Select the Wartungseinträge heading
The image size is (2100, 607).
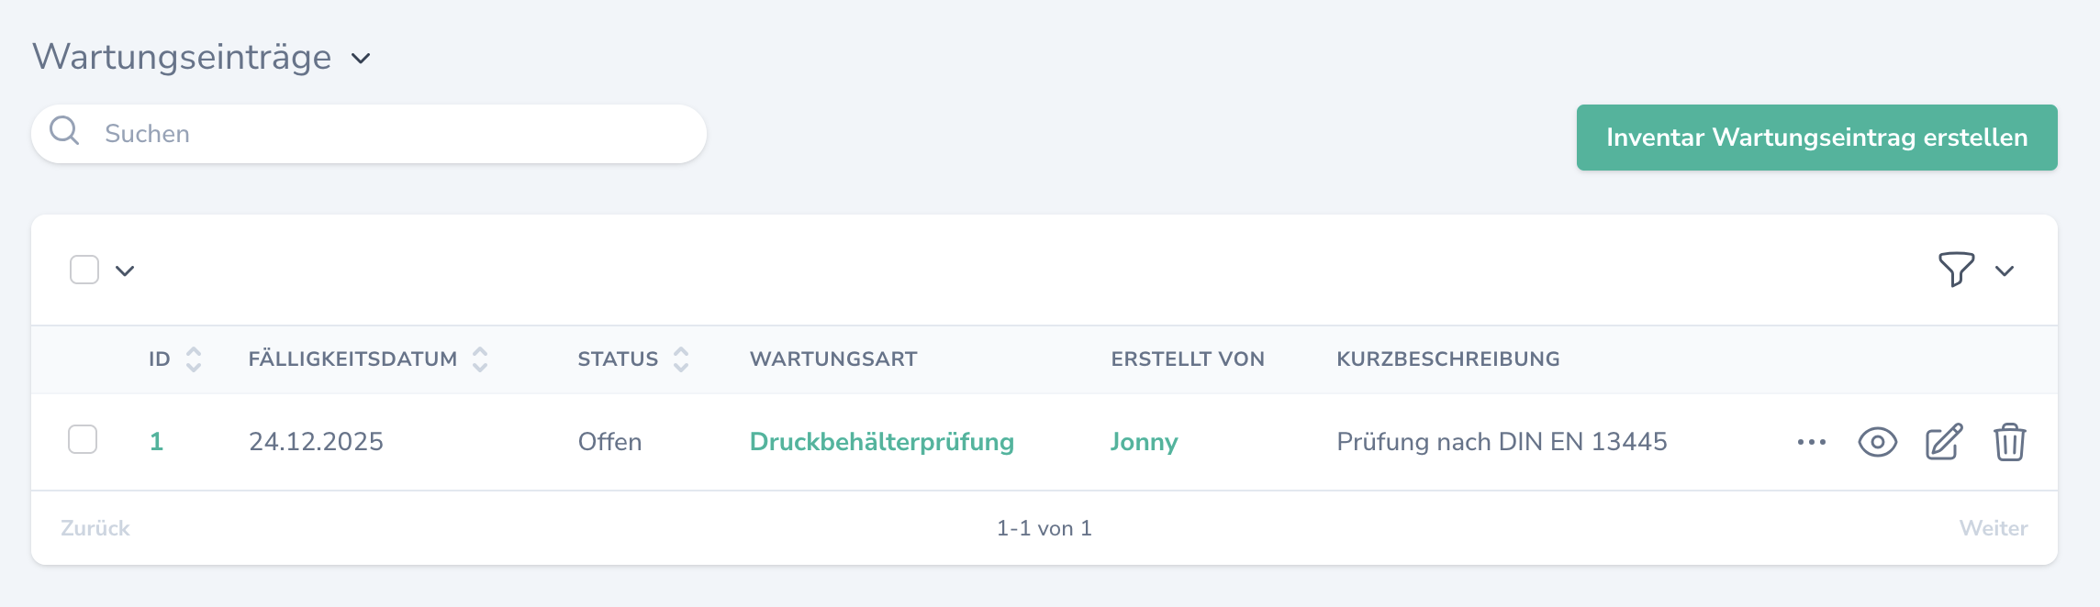click(x=182, y=57)
